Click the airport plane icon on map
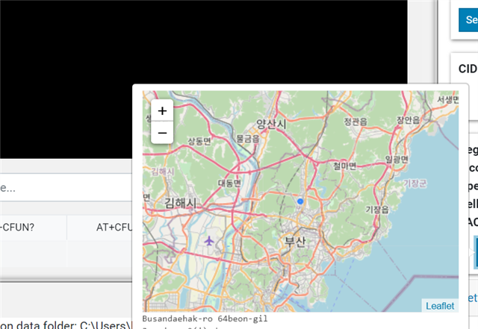 (209, 241)
